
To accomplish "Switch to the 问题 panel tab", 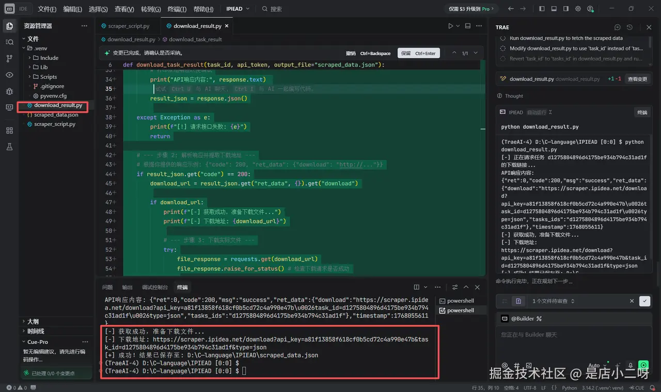I will (x=107, y=287).
